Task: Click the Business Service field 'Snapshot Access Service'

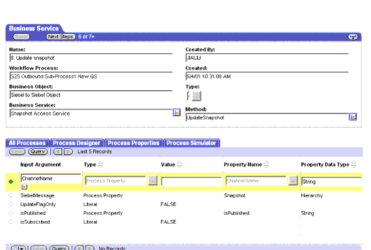Action: pos(91,113)
